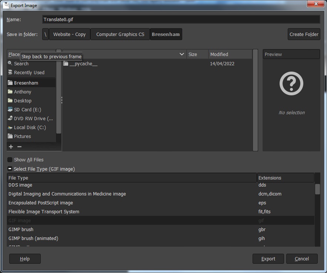Click the Name input field

point(181,19)
